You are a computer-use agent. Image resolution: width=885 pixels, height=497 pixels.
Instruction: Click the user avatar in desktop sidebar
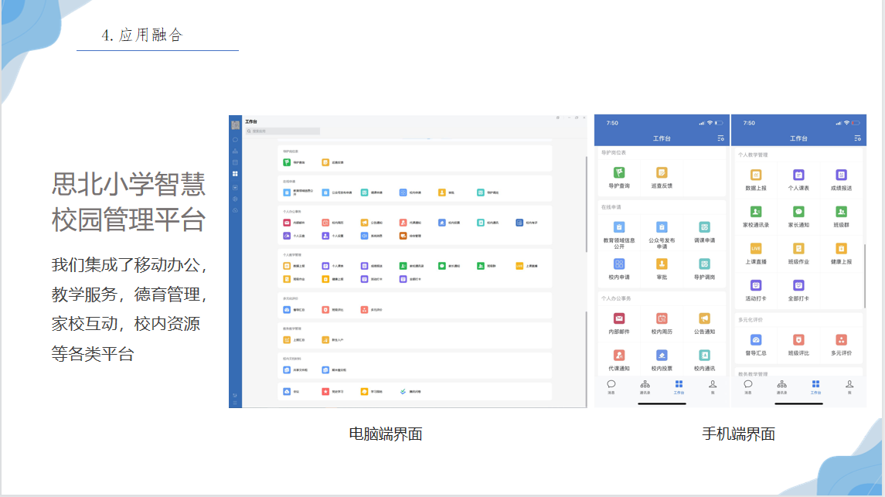point(235,125)
